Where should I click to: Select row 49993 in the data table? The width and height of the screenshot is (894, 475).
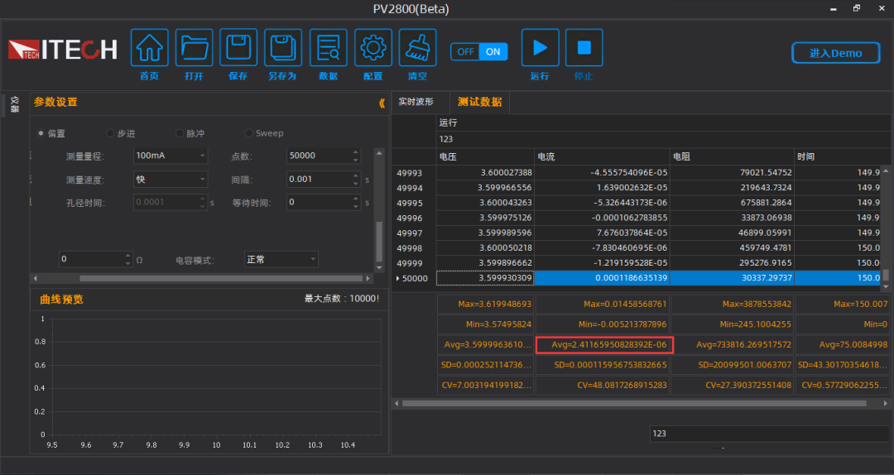[x=415, y=172]
